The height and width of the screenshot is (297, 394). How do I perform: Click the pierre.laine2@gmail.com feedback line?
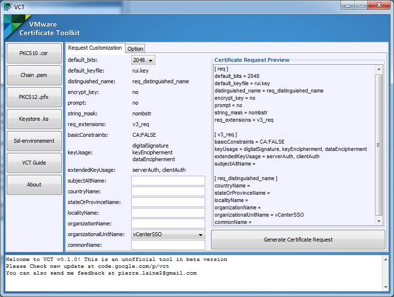[101, 273]
